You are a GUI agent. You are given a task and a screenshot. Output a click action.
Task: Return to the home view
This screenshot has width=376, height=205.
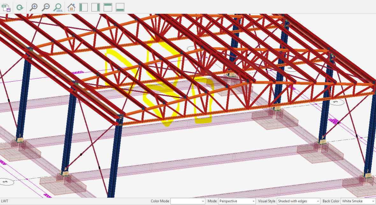coord(71,7)
